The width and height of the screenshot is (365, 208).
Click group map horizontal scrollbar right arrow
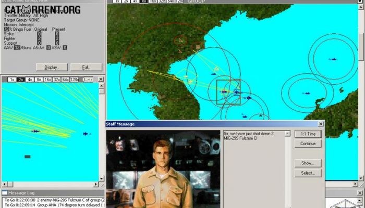click(x=355, y=184)
